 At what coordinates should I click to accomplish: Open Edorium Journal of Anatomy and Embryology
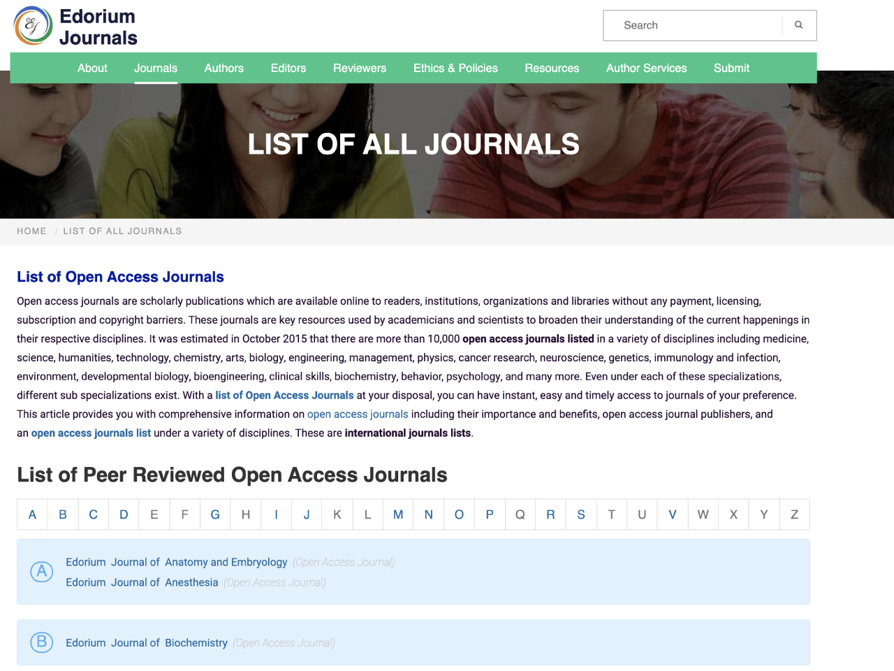pos(177,562)
